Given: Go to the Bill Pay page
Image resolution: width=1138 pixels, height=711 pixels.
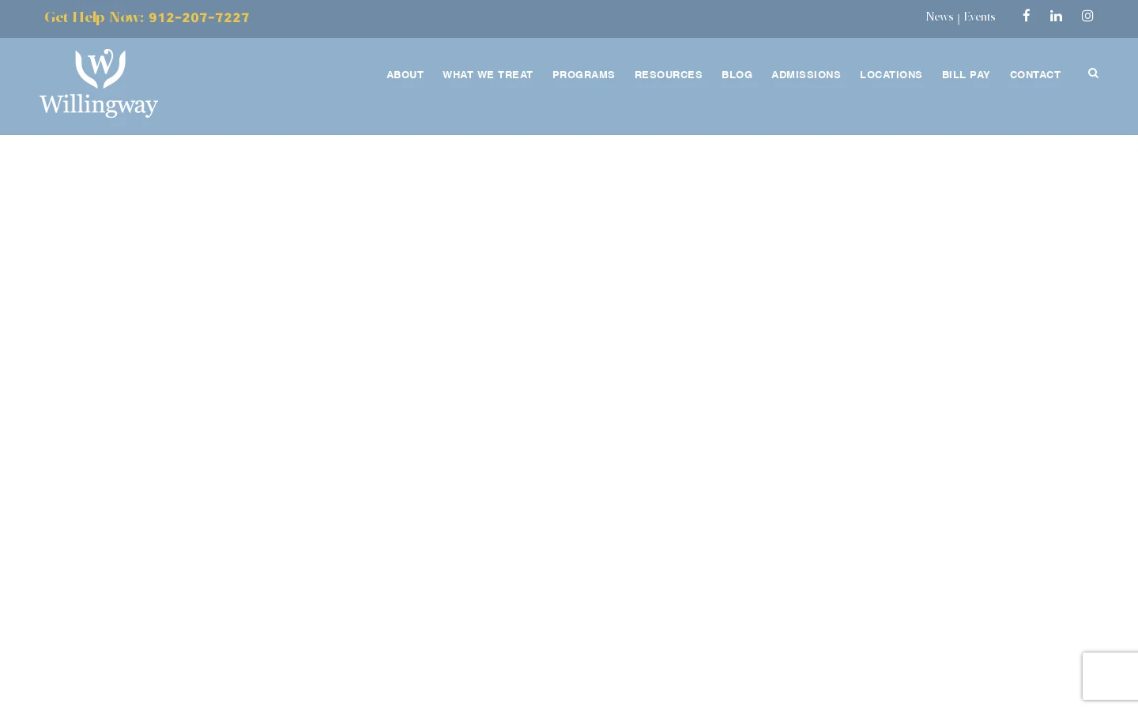Looking at the screenshot, I should 966,75.
